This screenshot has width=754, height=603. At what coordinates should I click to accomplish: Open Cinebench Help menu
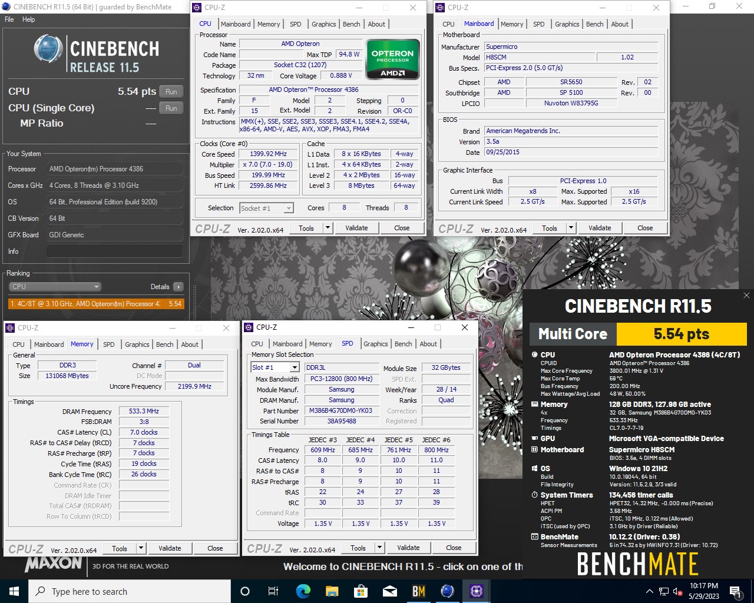click(x=29, y=19)
